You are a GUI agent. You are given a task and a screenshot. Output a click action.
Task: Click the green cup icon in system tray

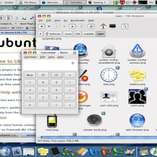click(116, 2)
